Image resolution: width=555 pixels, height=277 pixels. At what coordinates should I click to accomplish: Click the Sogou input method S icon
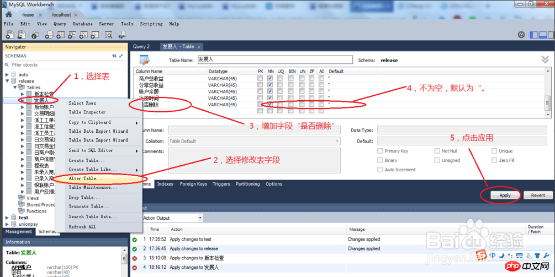click(x=480, y=255)
